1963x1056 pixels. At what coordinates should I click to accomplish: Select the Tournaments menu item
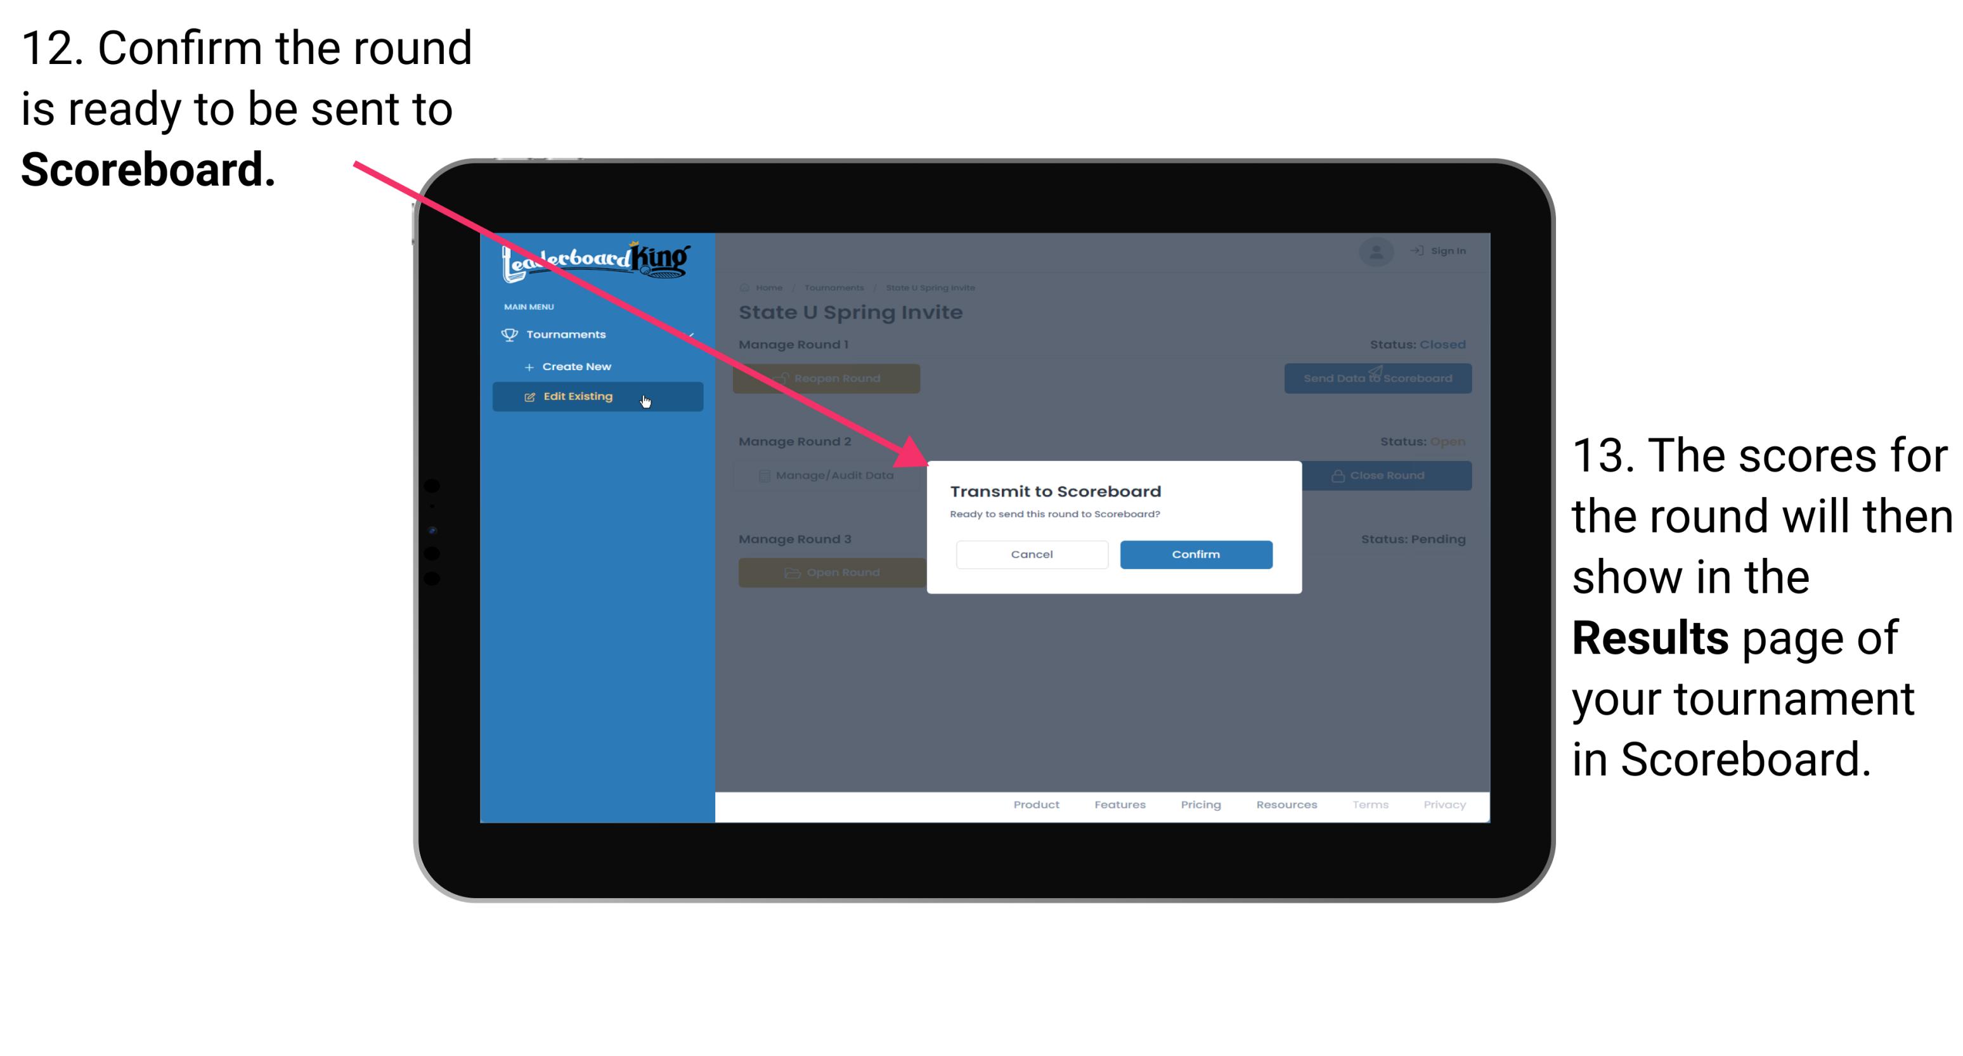[x=567, y=334]
